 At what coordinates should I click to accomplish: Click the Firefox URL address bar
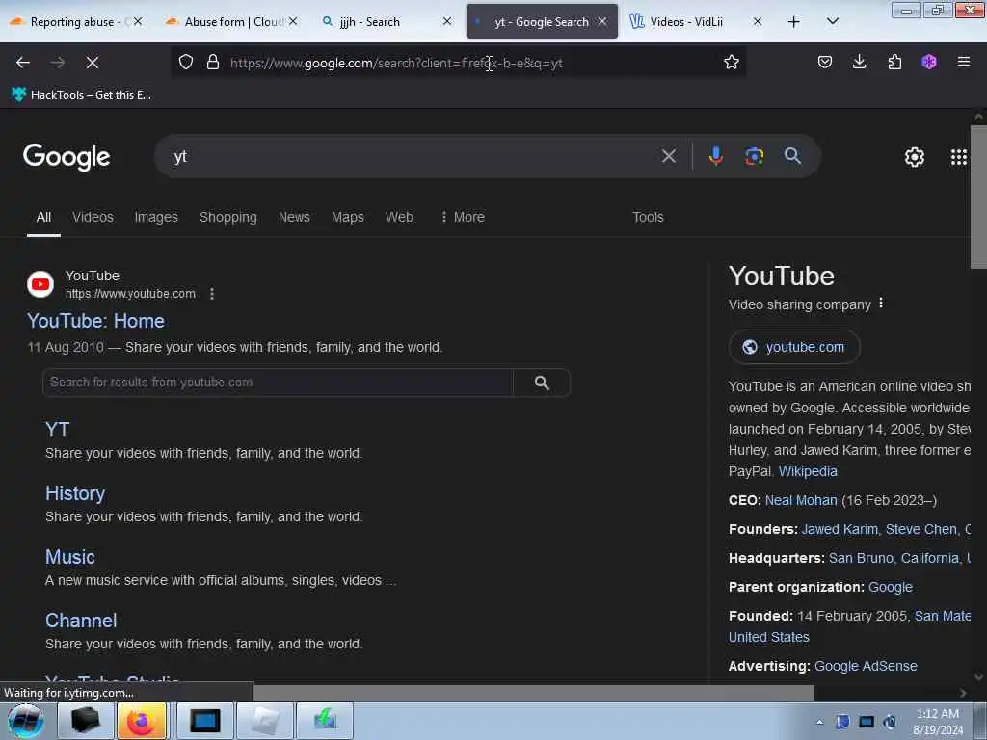460,63
